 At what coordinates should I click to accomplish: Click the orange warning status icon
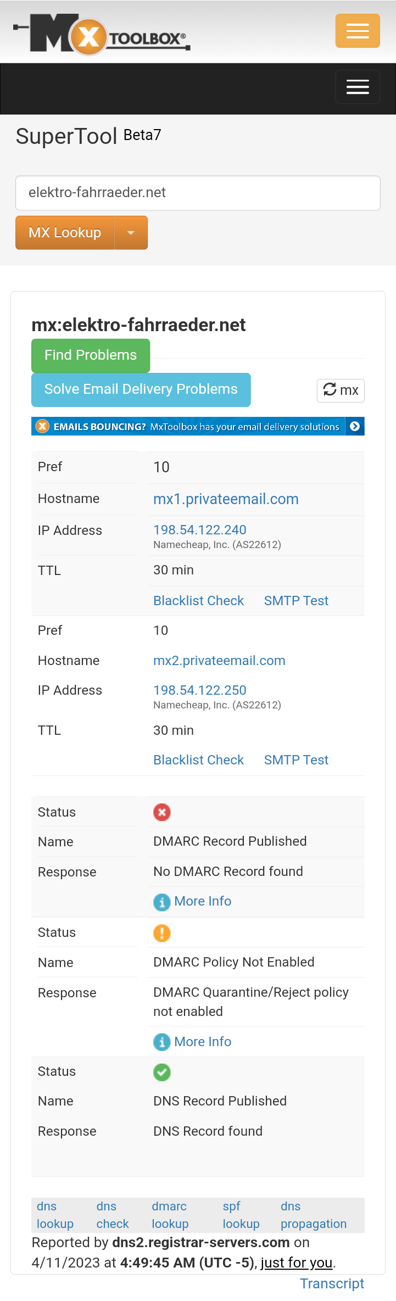point(161,932)
